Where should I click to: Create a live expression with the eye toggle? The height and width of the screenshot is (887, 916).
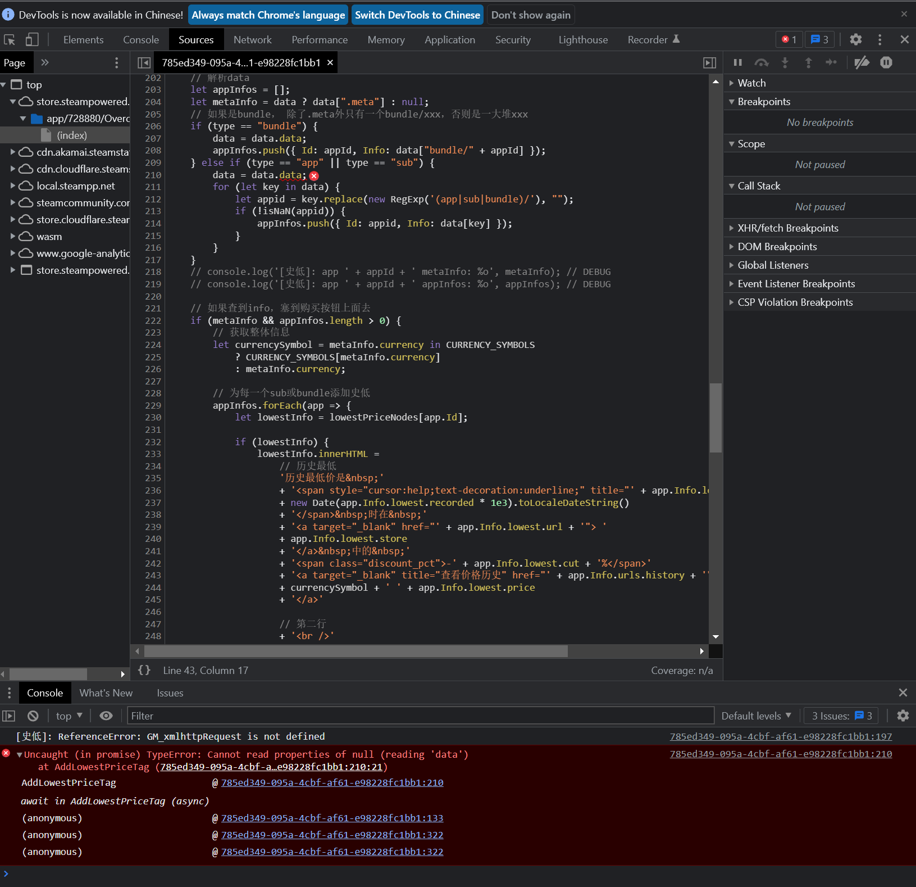[x=106, y=716]
